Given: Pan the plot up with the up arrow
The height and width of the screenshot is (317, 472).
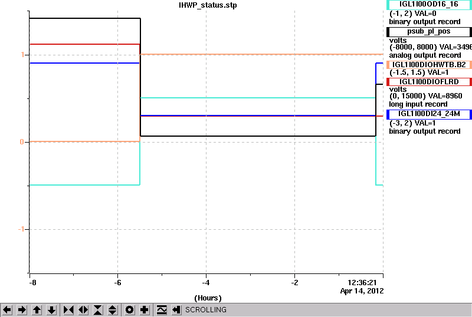Looking at the screenshot, I should tap(37, 310).
